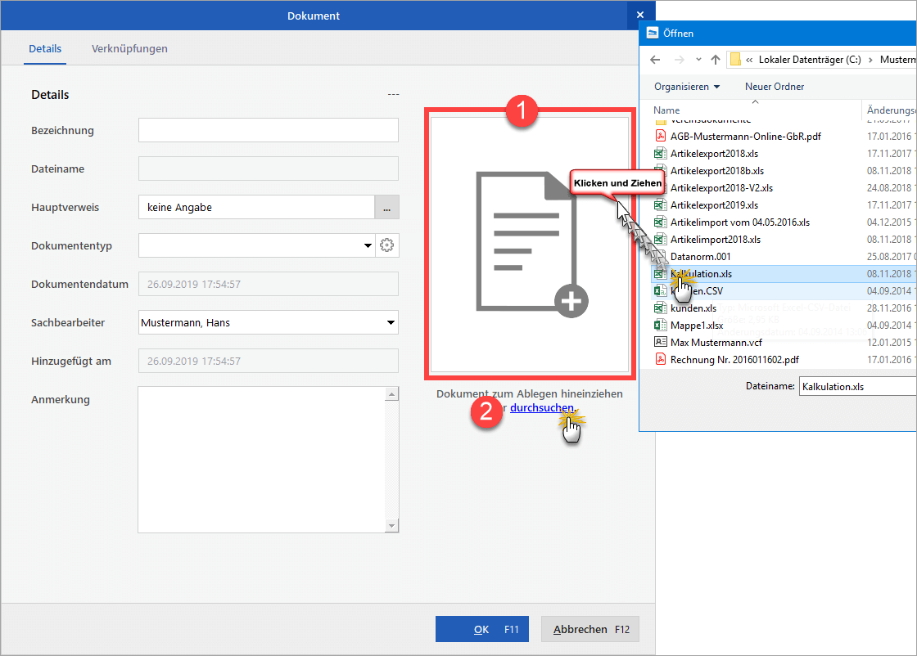The height and width of the screenshot is (656, 917).
Task: Switch to the Details tab
Action: (45, 48)
